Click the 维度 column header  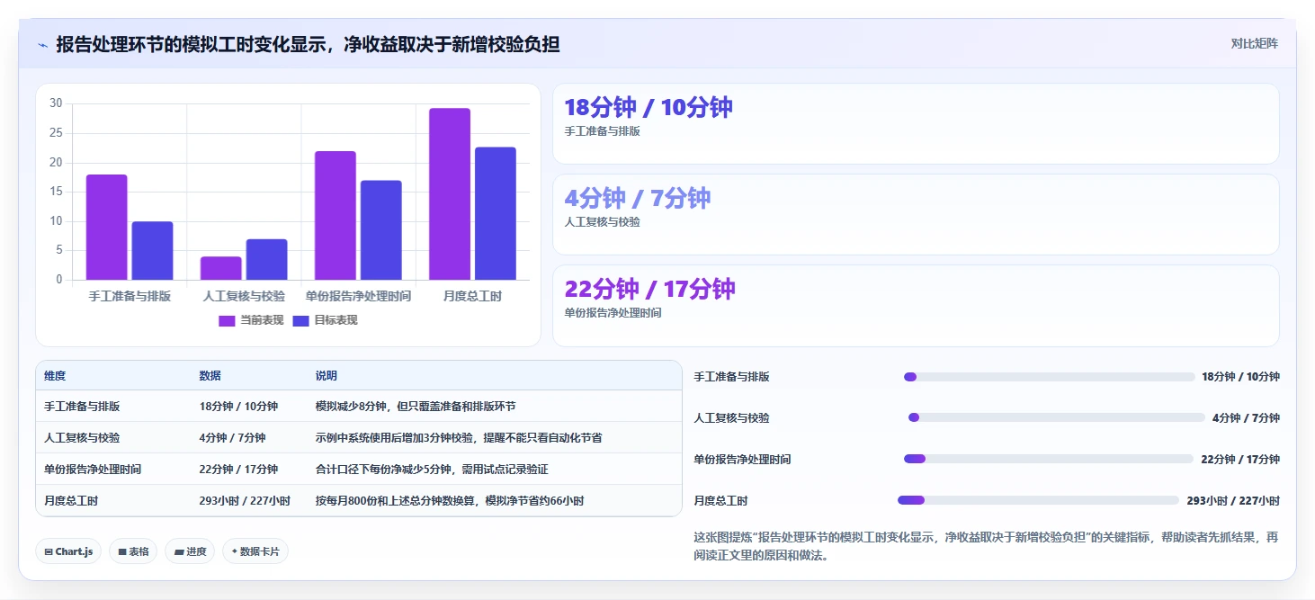55,376
